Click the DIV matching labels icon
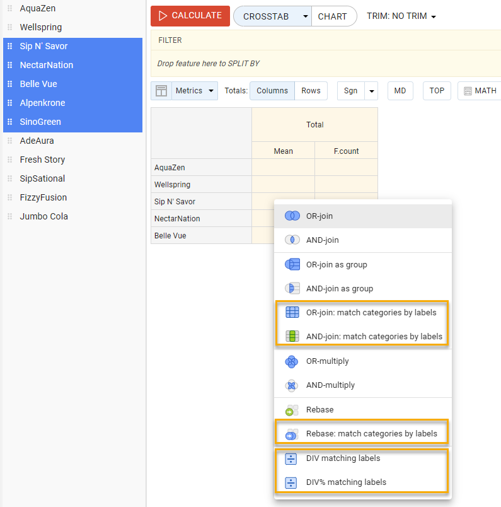The image size is (501, 507). (x=291, y=458)
